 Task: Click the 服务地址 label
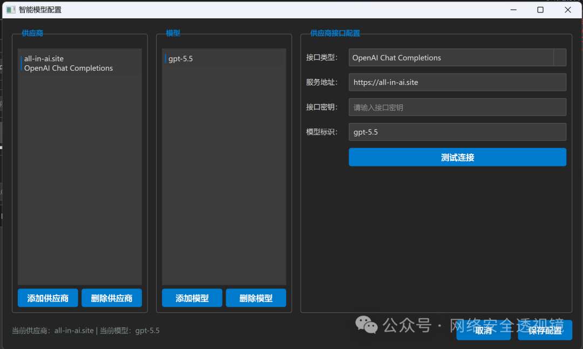click(x=322, y=82)
